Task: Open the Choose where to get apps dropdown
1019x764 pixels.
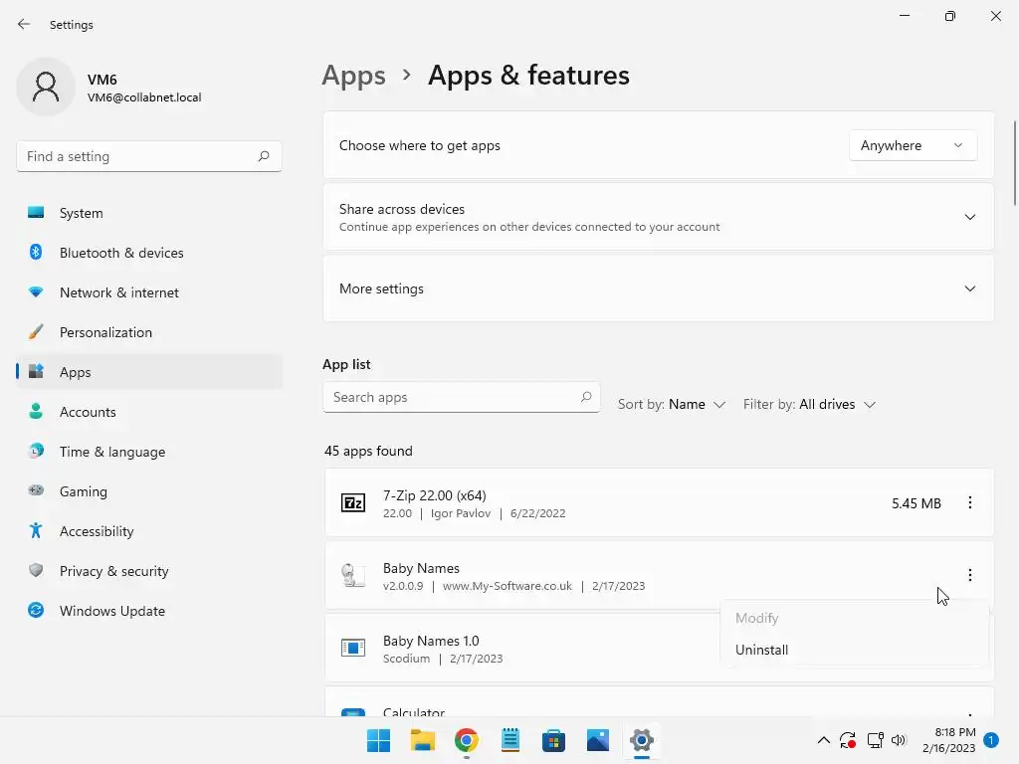Action: click(x=913, y=145)
